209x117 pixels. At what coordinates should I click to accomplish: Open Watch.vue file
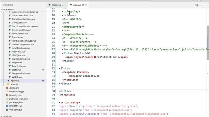[x=17, y=77]
